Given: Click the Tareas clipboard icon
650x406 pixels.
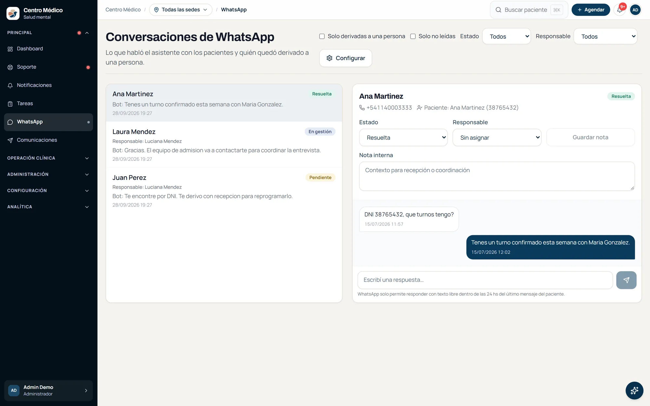Looking at the screenshot, I should [10, 104].
